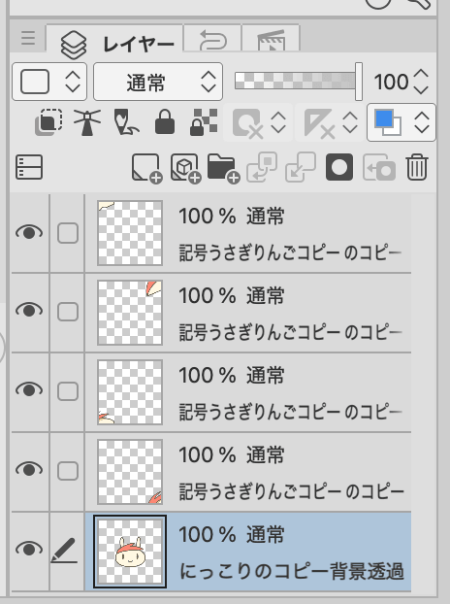The height and width of the screenshot is (604, 450).
Task: Decrease opacity with the stepper down arrow
Action: pyautogui.click(x=421, y=89)
